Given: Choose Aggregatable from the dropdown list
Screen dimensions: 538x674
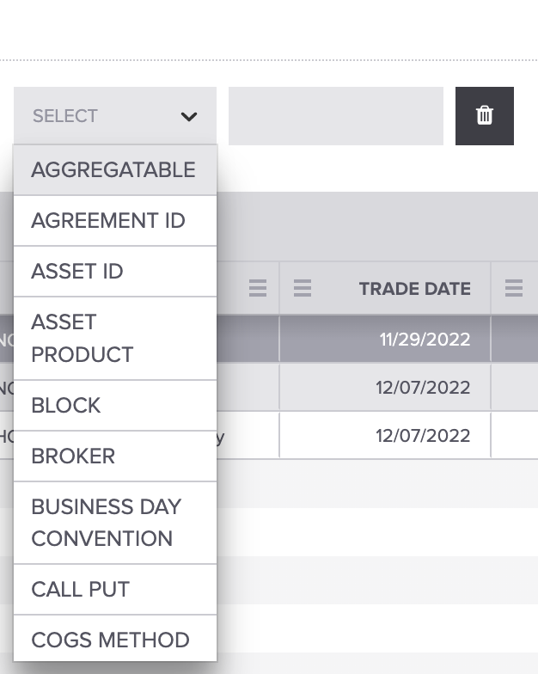Looking at the screenshot, I should [114, 170].
